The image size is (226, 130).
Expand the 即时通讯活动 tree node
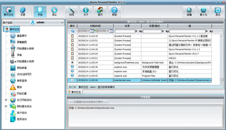pos(6,106)
